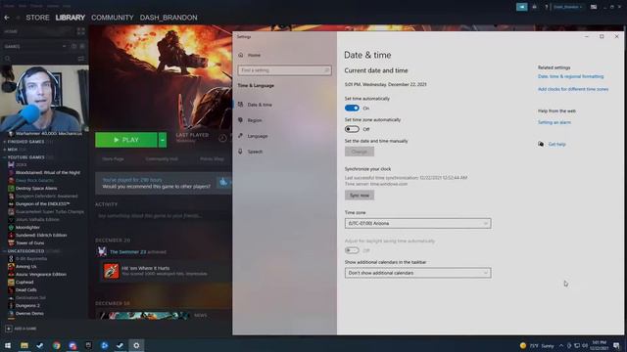Open Google Chrome from the taskbar

57,345
